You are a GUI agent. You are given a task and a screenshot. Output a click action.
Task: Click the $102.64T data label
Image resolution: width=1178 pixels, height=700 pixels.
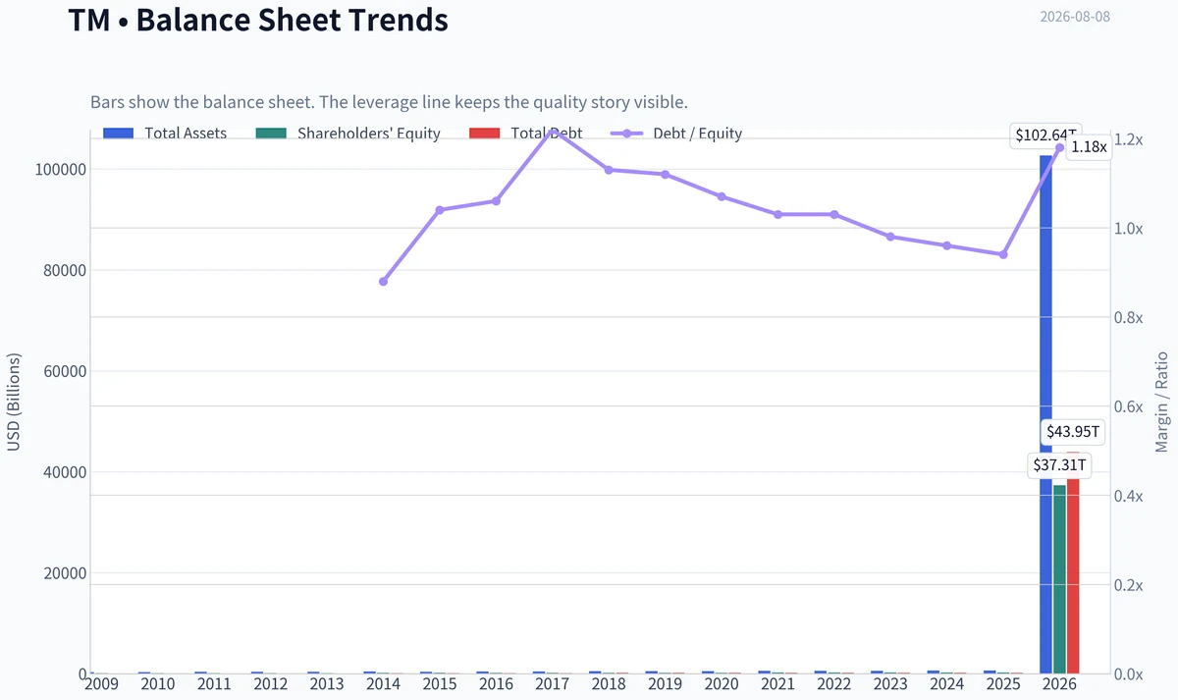[x=1046, y=135]
